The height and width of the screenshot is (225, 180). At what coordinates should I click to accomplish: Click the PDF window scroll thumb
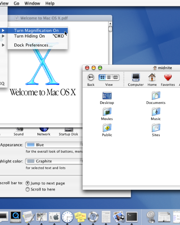pyautogui.click(x=110, y=29)
